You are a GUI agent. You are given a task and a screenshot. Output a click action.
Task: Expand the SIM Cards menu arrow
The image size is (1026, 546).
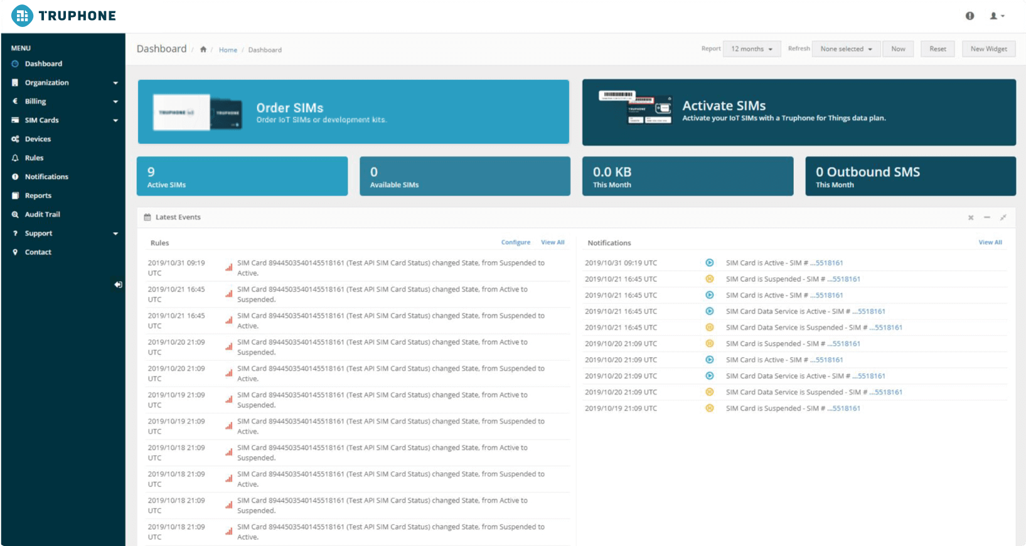(115, 120)
